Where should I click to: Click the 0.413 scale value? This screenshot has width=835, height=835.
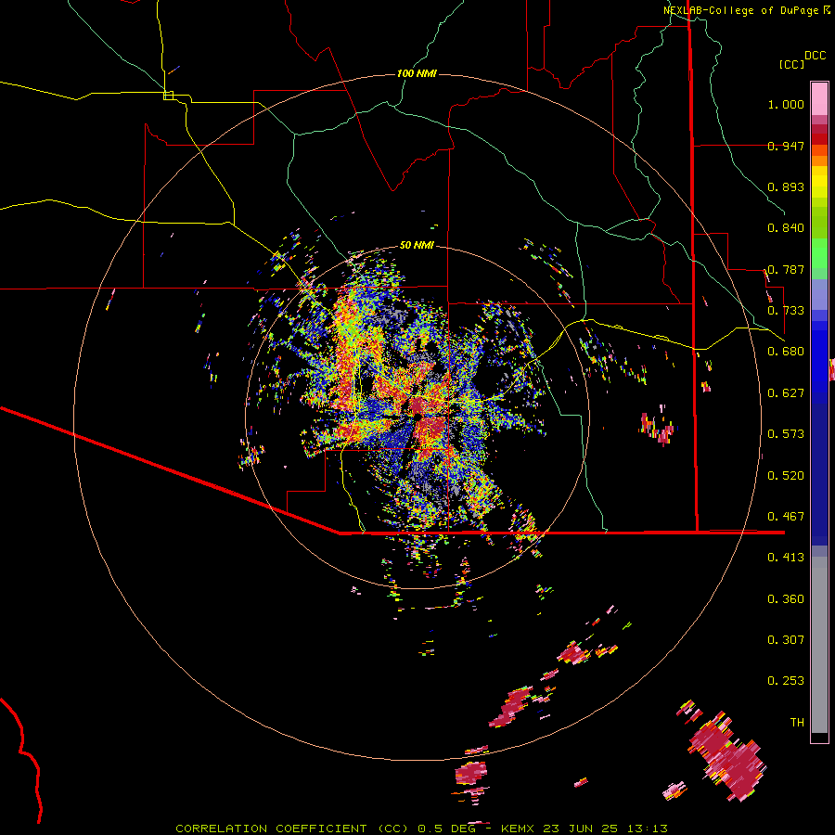coord(786,558)
